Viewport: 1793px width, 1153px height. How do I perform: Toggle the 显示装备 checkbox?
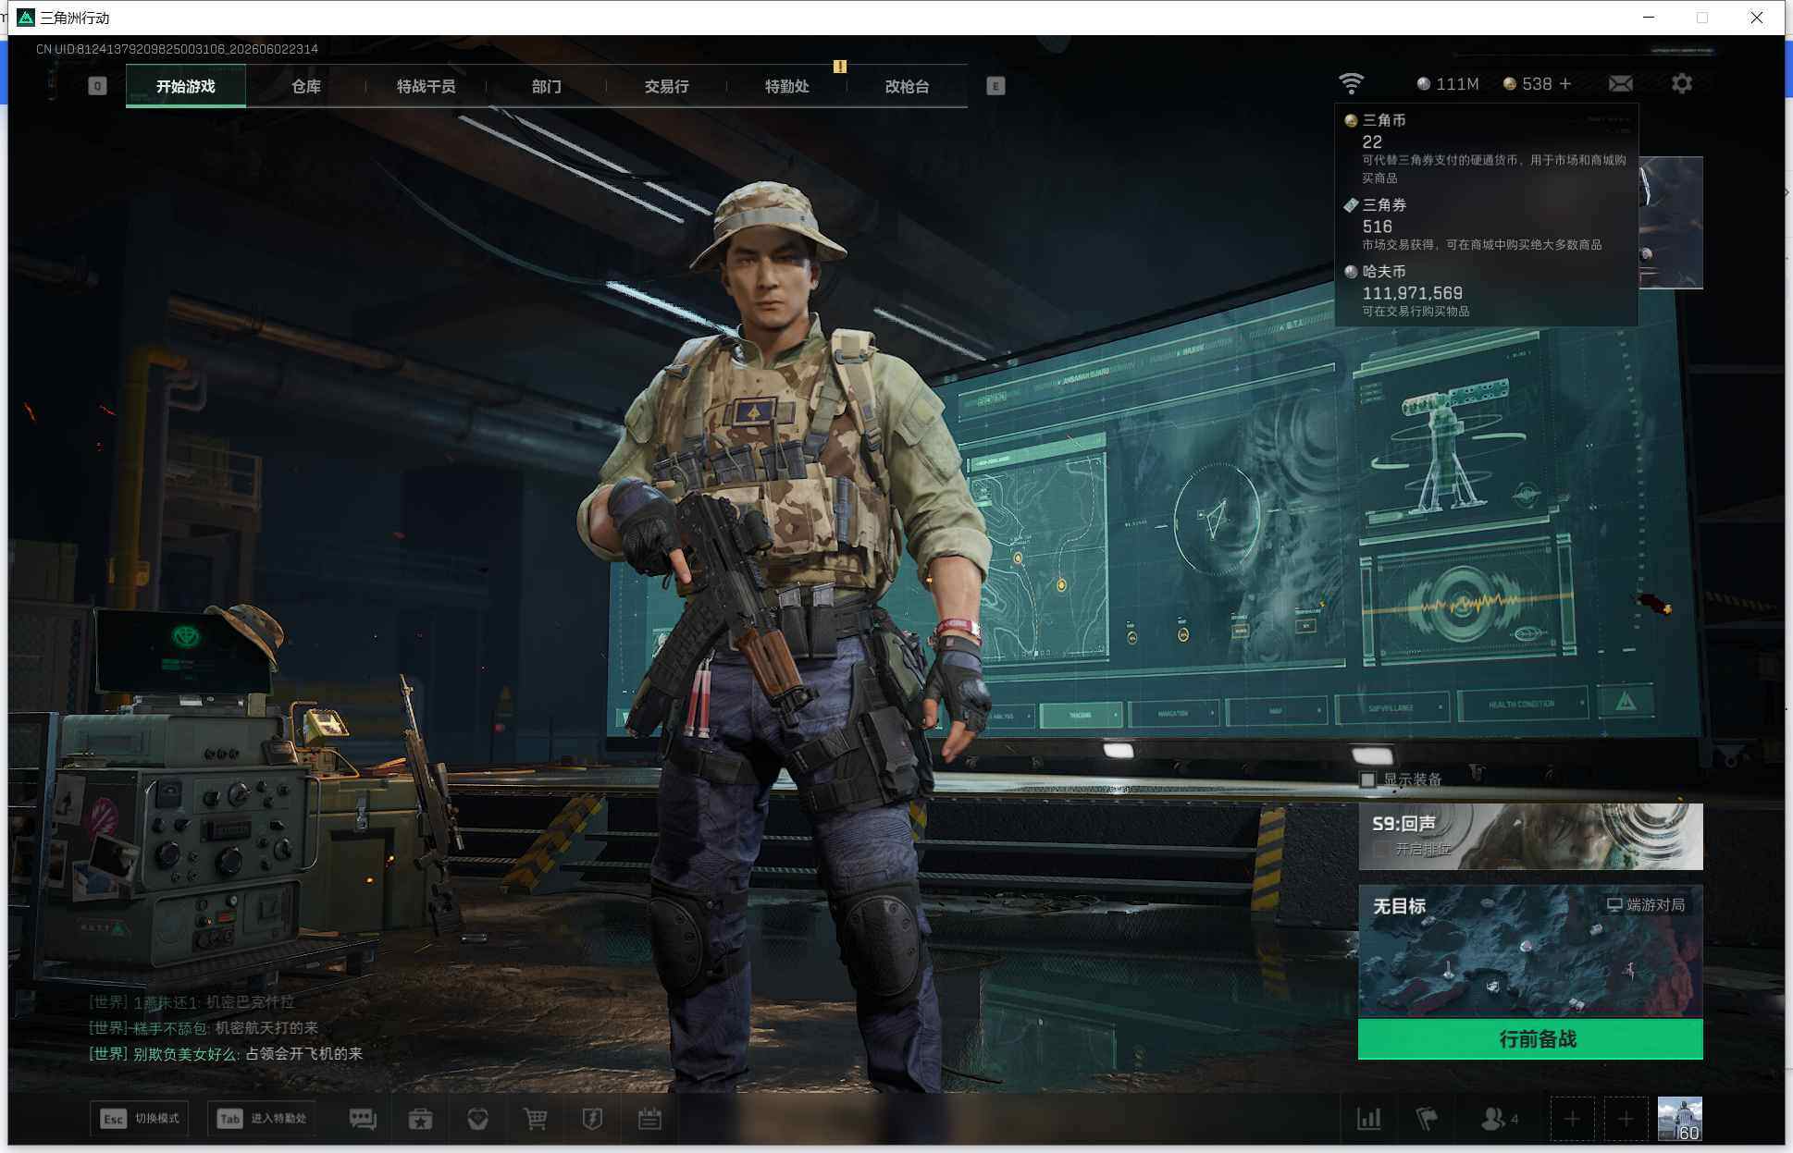click(x=1367, y=779)
